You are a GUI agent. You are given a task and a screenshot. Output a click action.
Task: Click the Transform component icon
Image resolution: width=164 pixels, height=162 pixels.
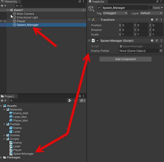93,20
